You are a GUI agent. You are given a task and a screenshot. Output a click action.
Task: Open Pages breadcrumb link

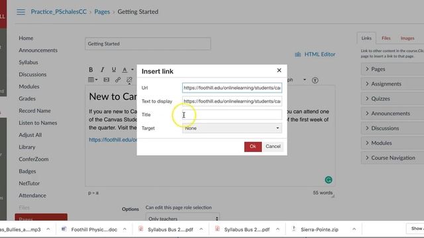pos(102,12)
